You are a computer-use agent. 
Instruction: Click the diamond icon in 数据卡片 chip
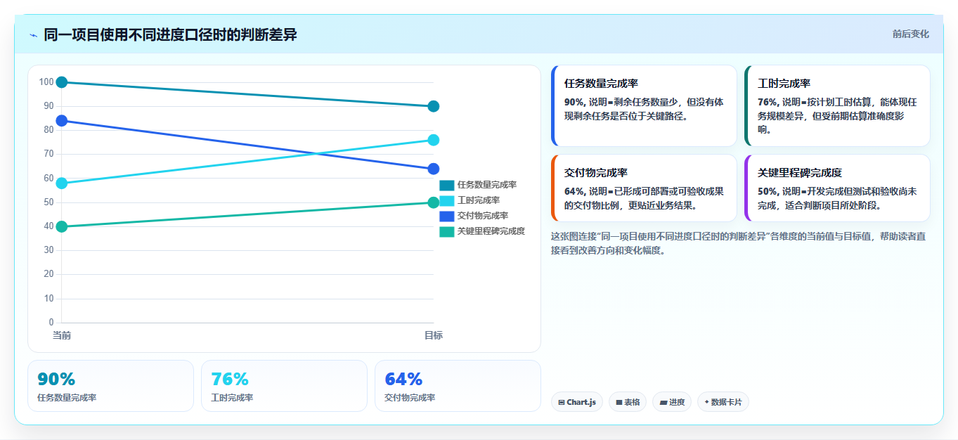706,402
